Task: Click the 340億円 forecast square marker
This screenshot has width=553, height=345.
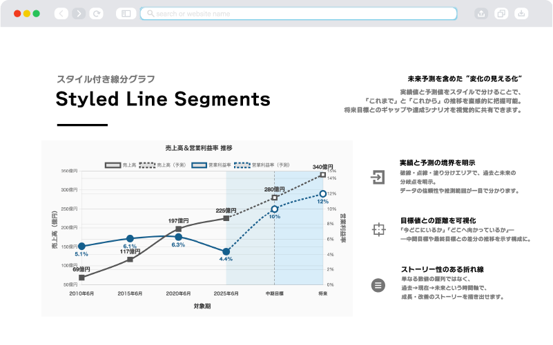Action: click(322, 175)
